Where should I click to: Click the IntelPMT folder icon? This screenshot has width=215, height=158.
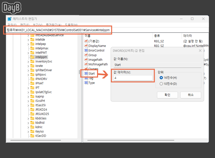32,53
